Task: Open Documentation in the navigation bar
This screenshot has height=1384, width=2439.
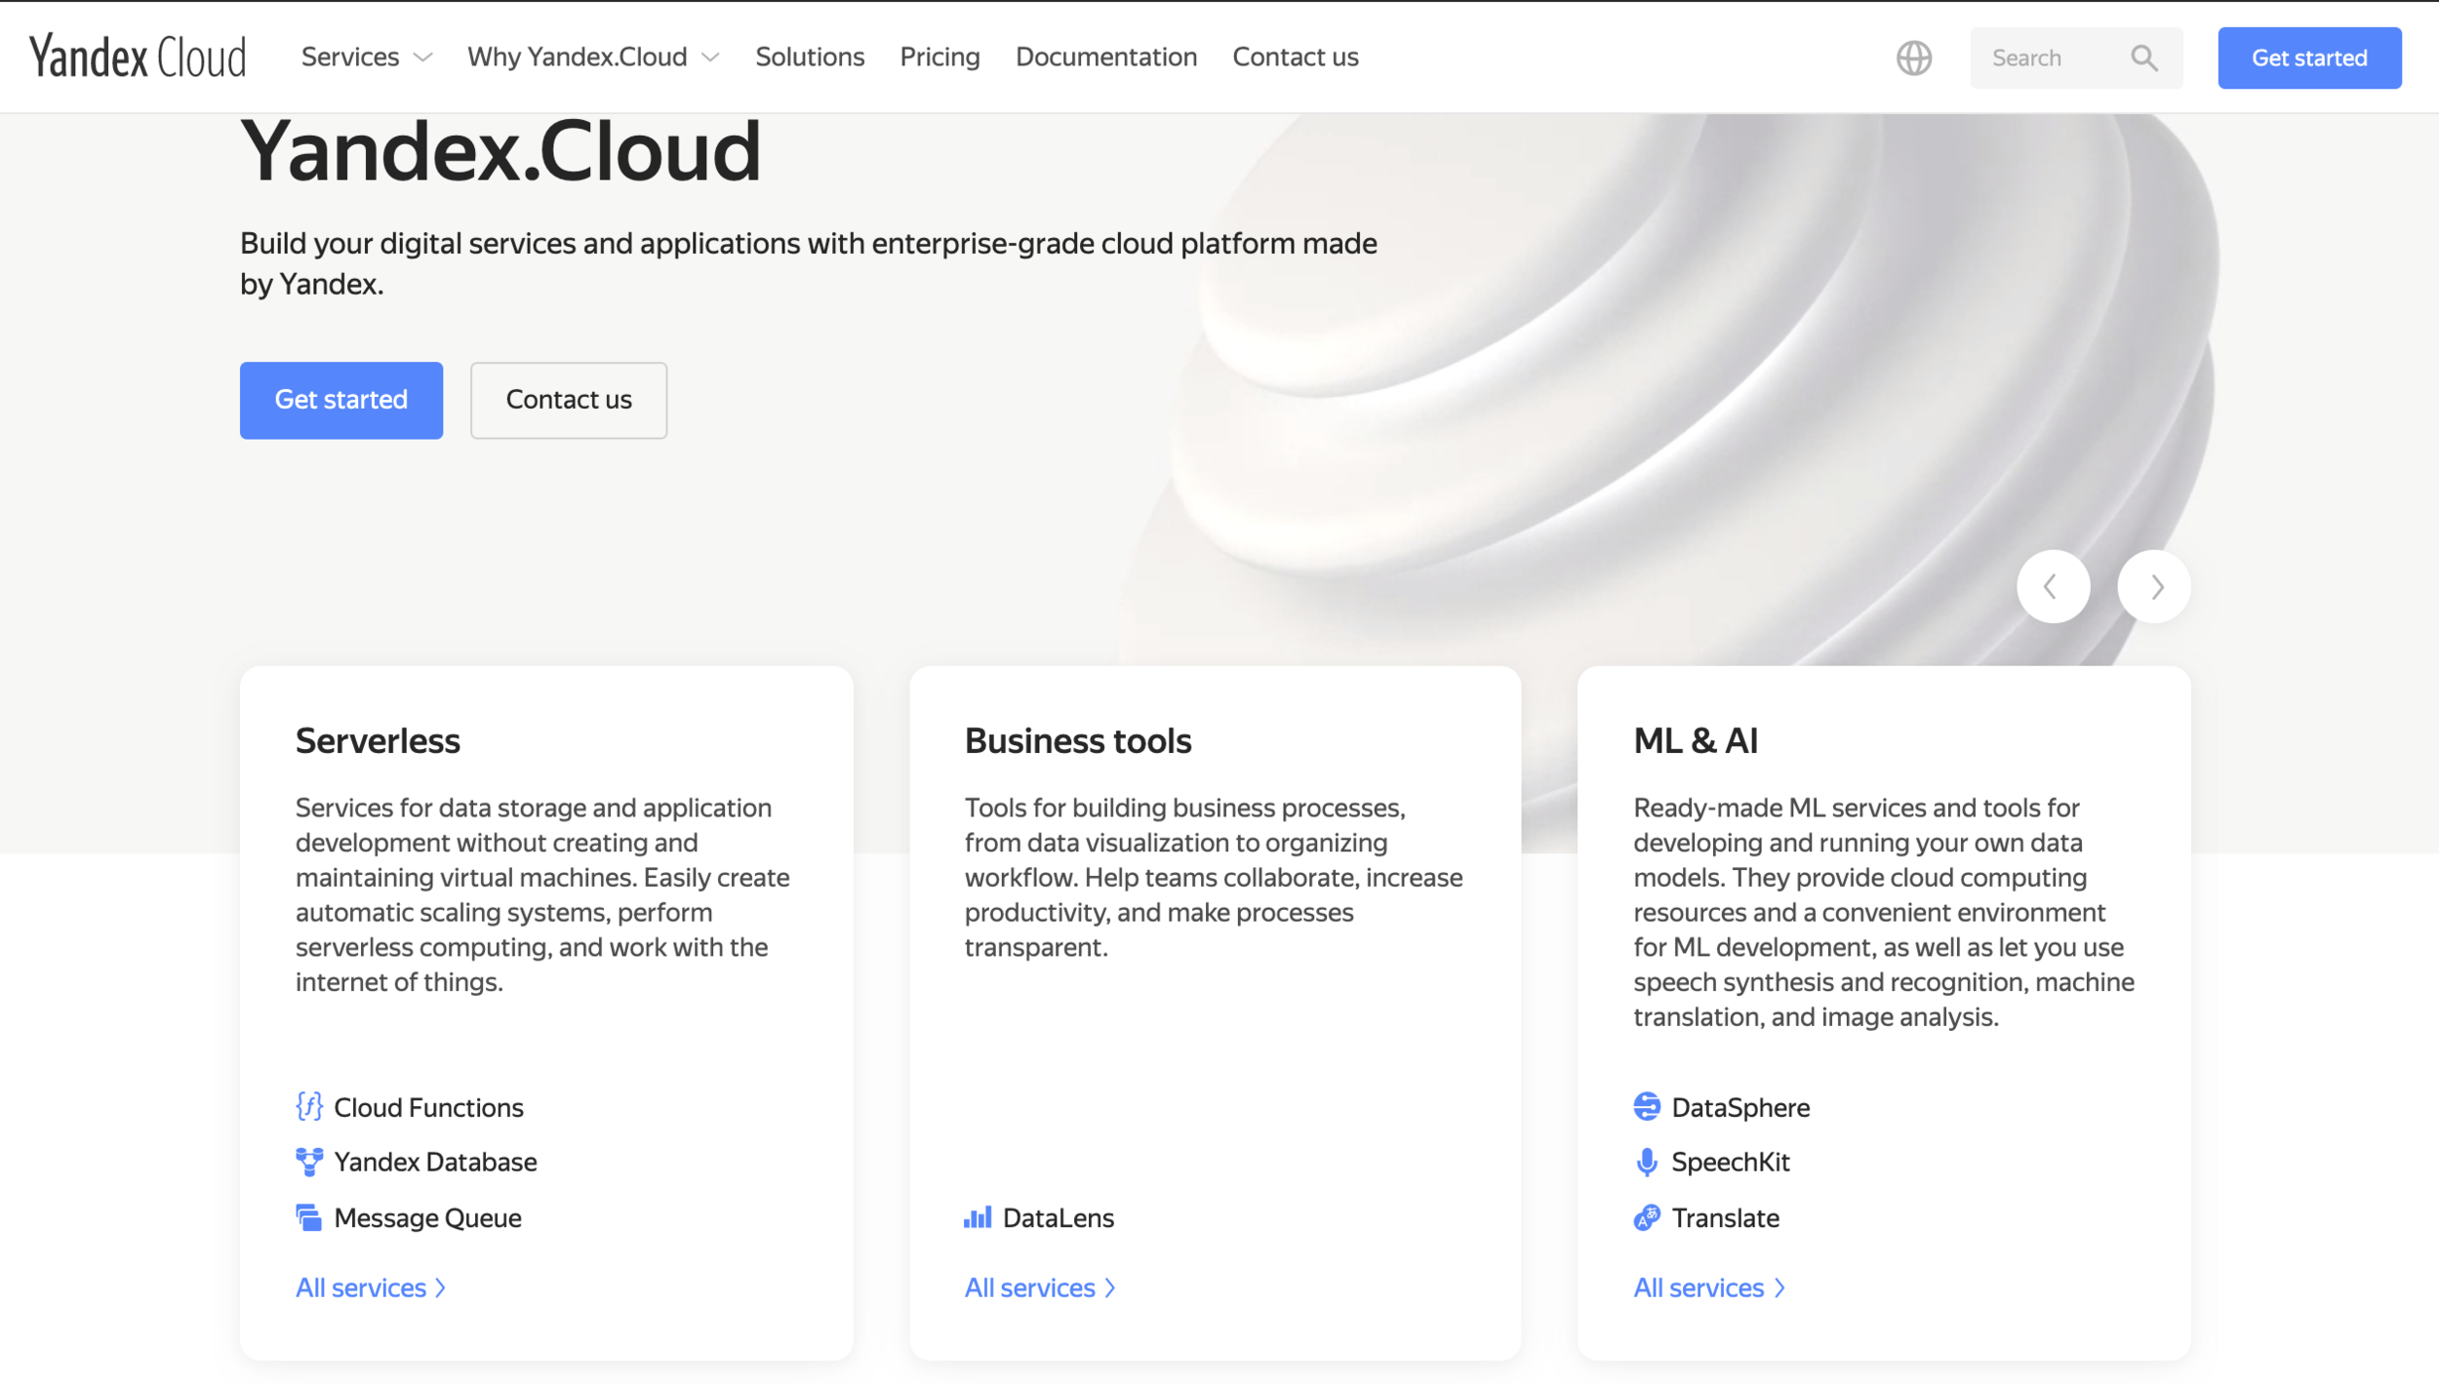Action: [1105, 57]
